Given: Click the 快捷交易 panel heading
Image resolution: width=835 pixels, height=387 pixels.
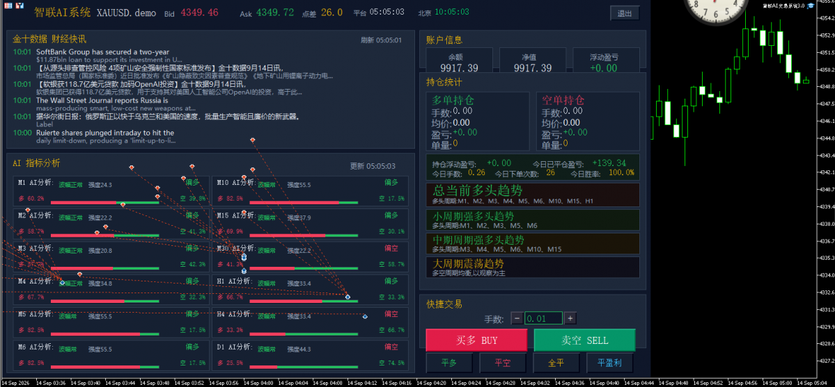Looking at the screenshot, I should [x=444, y=304].
